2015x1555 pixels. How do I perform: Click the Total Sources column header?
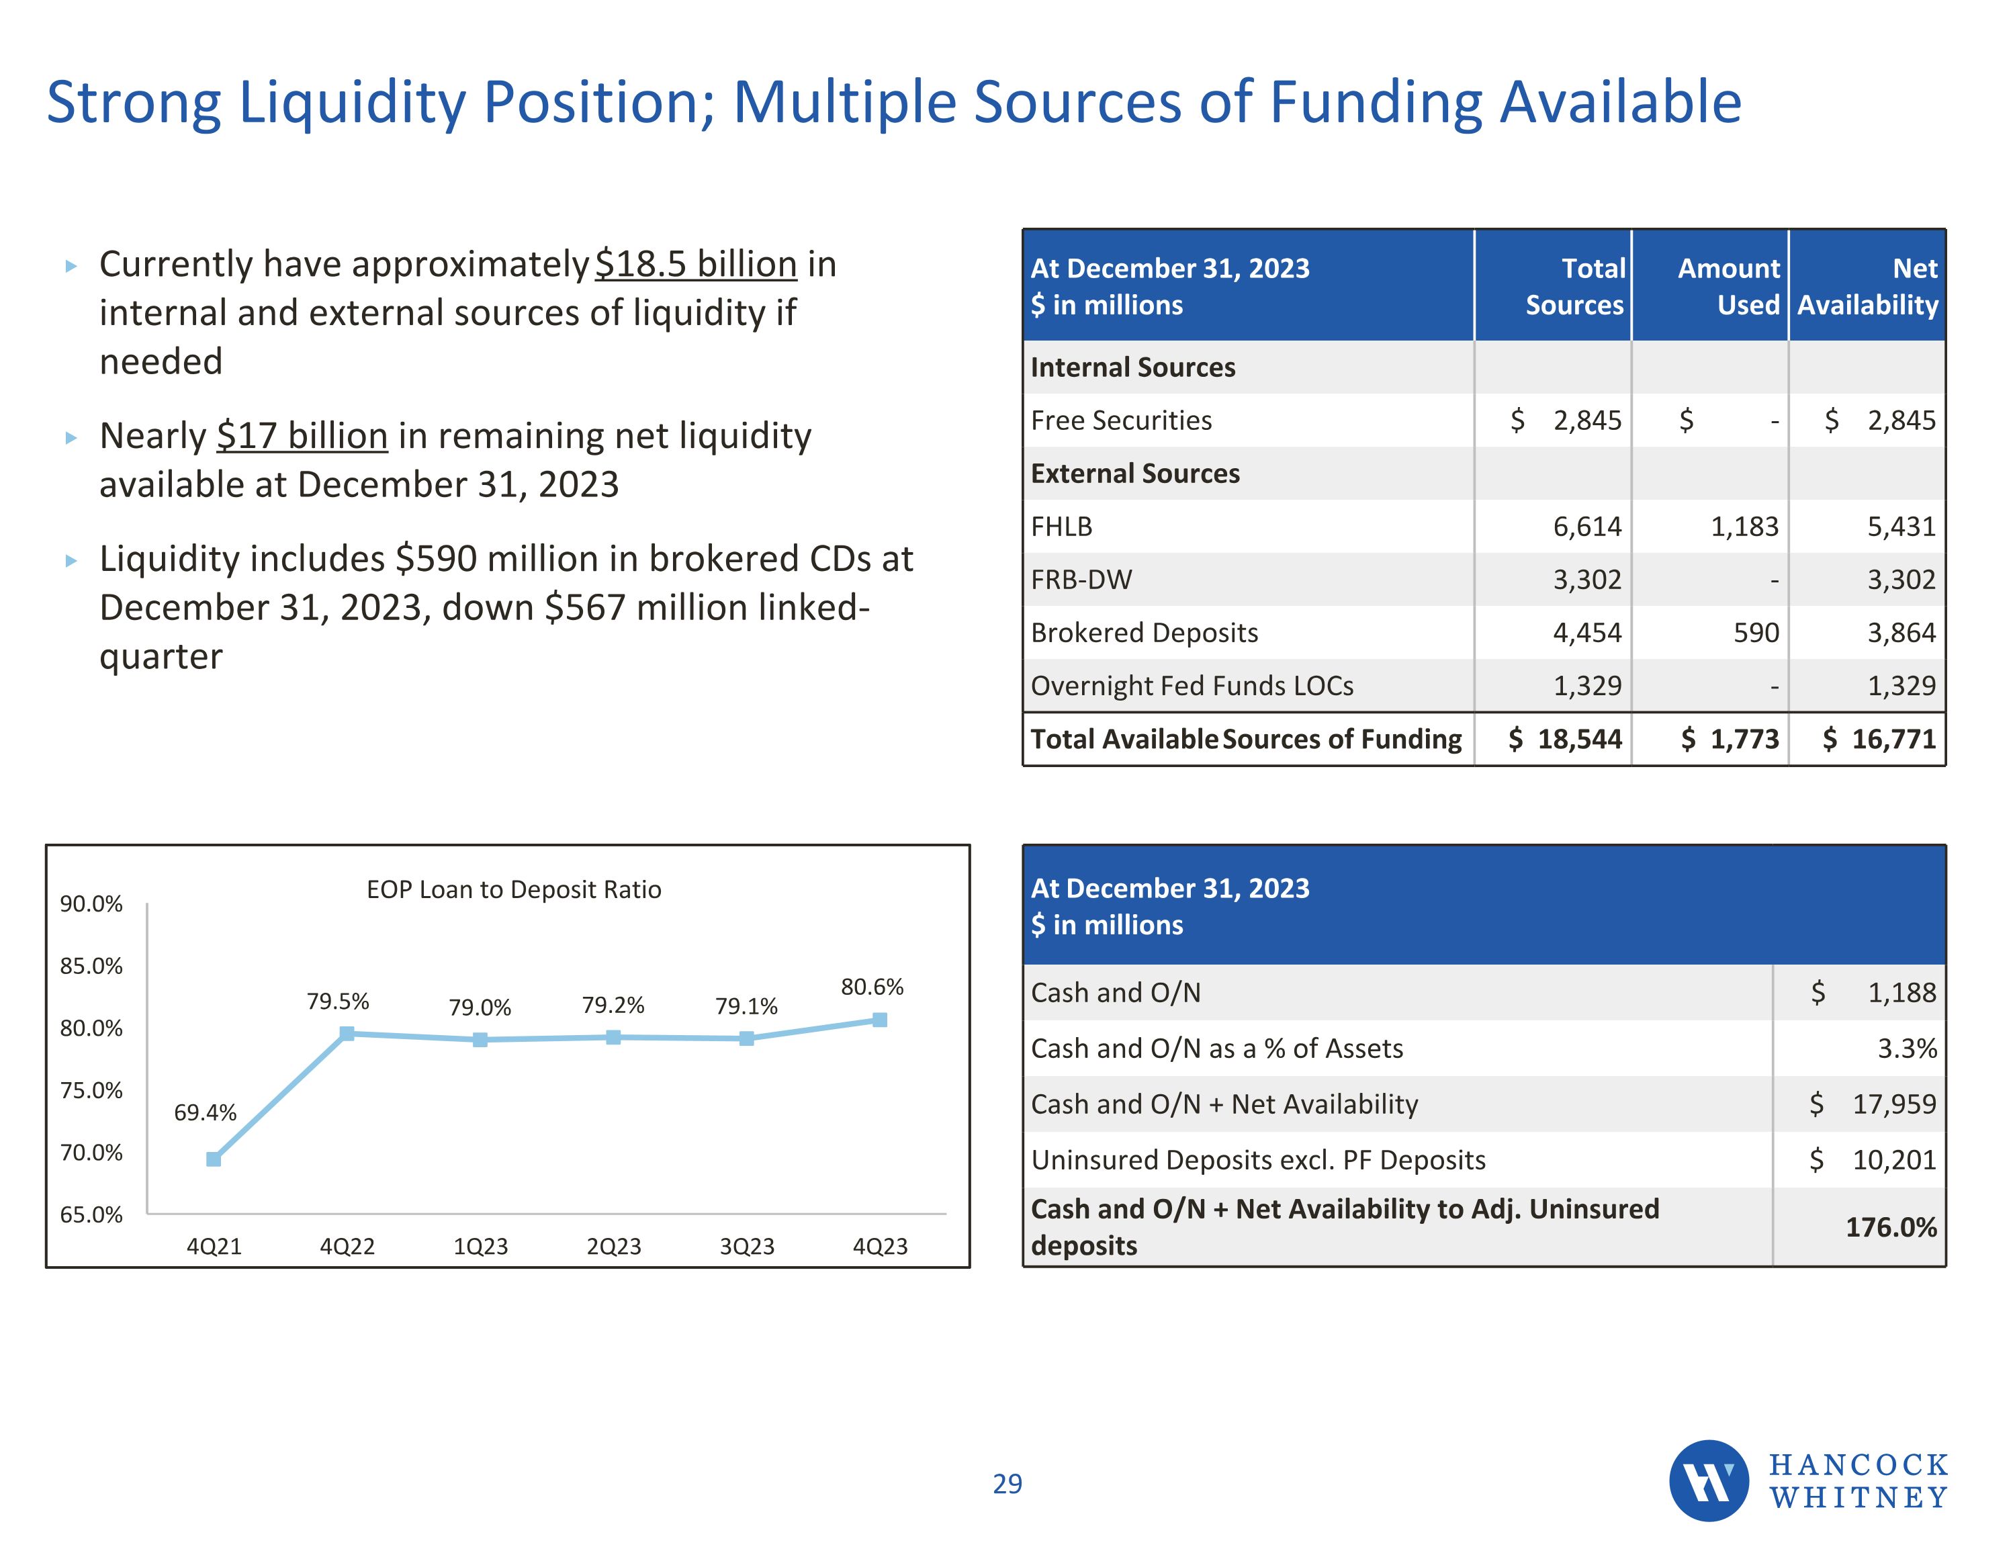tap(1574, 286)
